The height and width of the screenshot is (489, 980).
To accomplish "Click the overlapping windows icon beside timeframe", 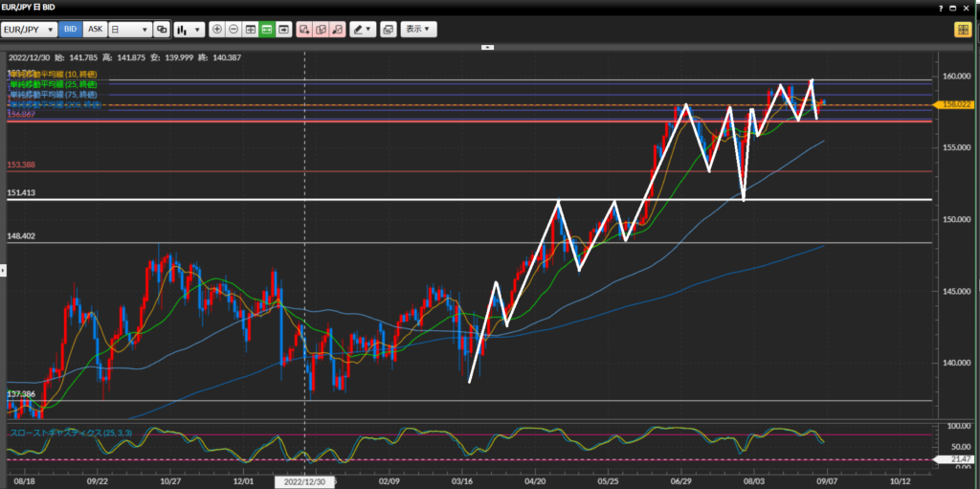I will 162,30.
